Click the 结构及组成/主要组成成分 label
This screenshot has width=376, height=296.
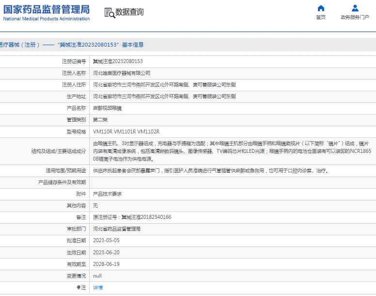[59, 151]
